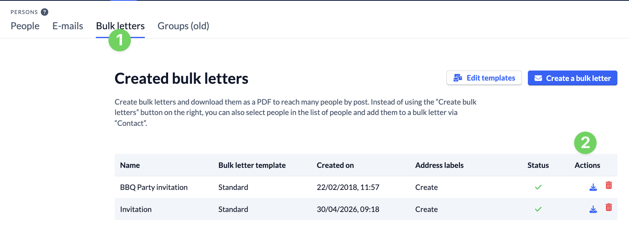Go to the Groups (old) tab
Screen dimensions: 629x230
point(183,26)
